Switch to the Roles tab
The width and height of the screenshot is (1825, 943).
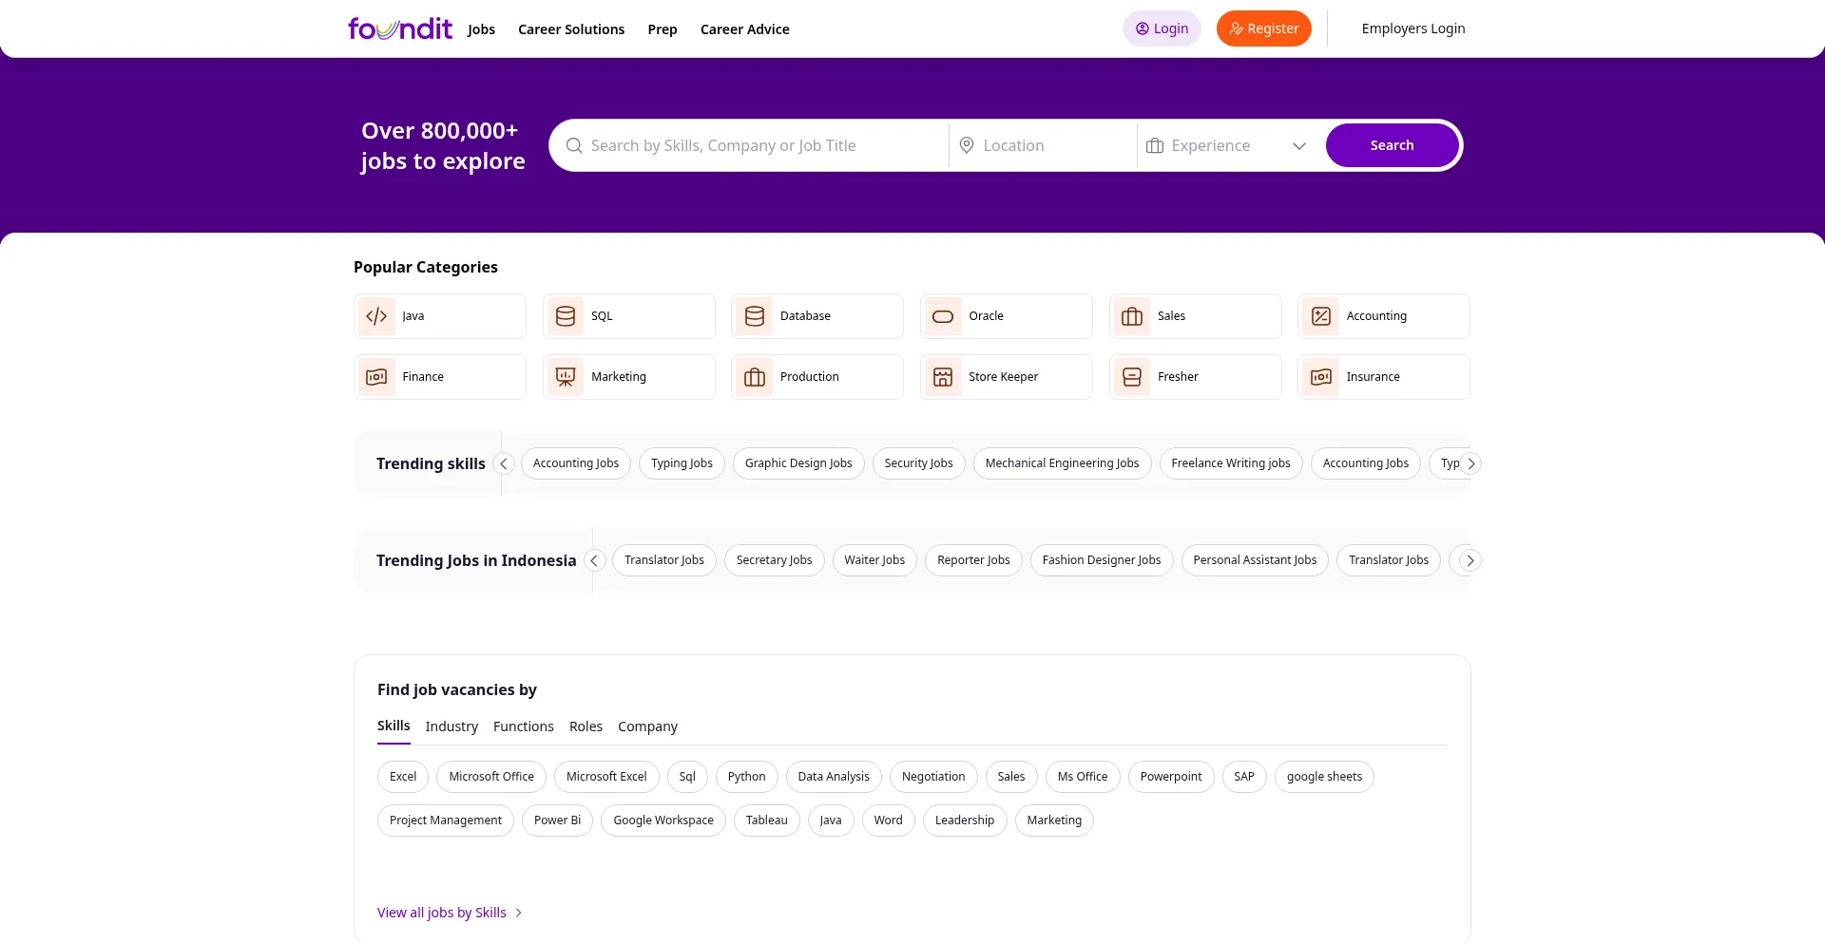point(586,726)
